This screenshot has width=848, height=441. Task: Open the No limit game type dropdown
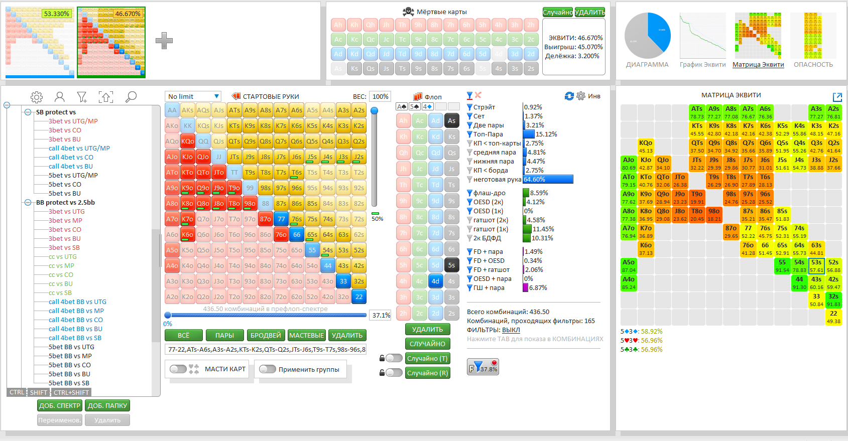193,96
